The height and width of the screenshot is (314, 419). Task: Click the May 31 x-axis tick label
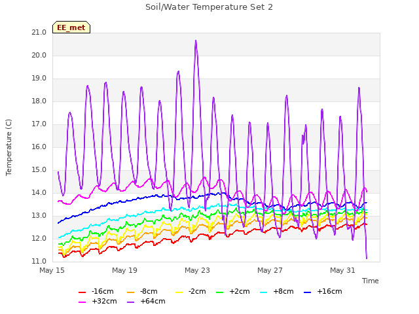[342, 270]
